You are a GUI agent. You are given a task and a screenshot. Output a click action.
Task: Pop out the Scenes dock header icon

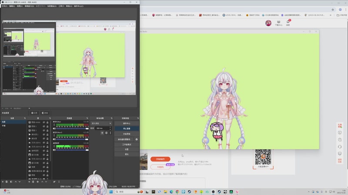pos(25,118)
